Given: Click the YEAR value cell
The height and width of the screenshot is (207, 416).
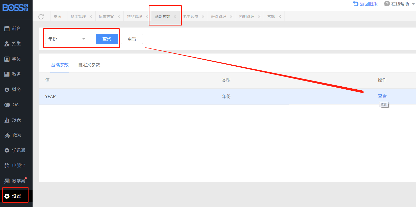Looking at the screenshot, I should tap(50, 97).
